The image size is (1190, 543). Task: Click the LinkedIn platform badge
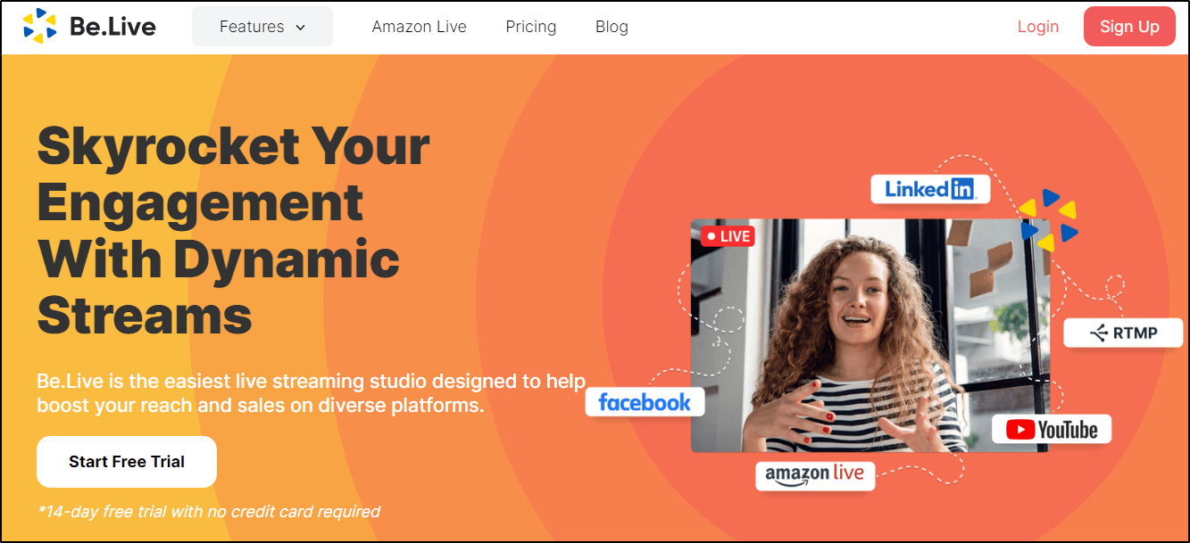(930, 188)
